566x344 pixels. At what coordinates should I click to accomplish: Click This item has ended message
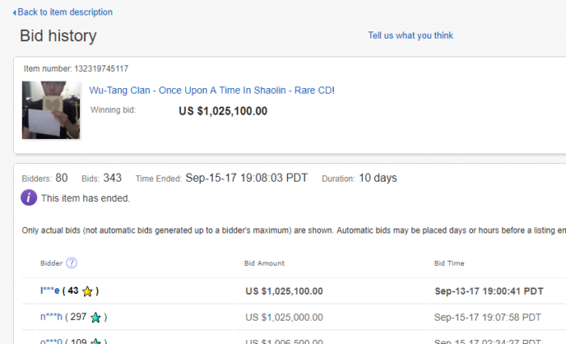tap(85, 199)
